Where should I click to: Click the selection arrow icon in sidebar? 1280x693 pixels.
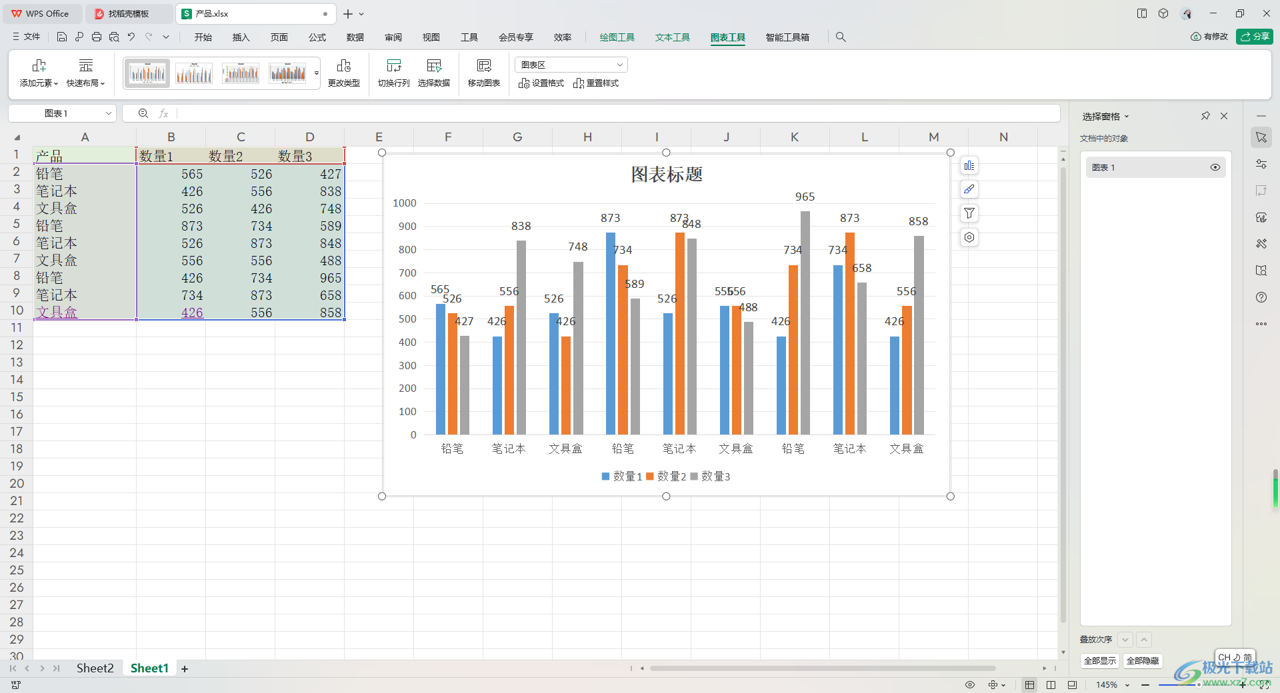coord(1261,137)
